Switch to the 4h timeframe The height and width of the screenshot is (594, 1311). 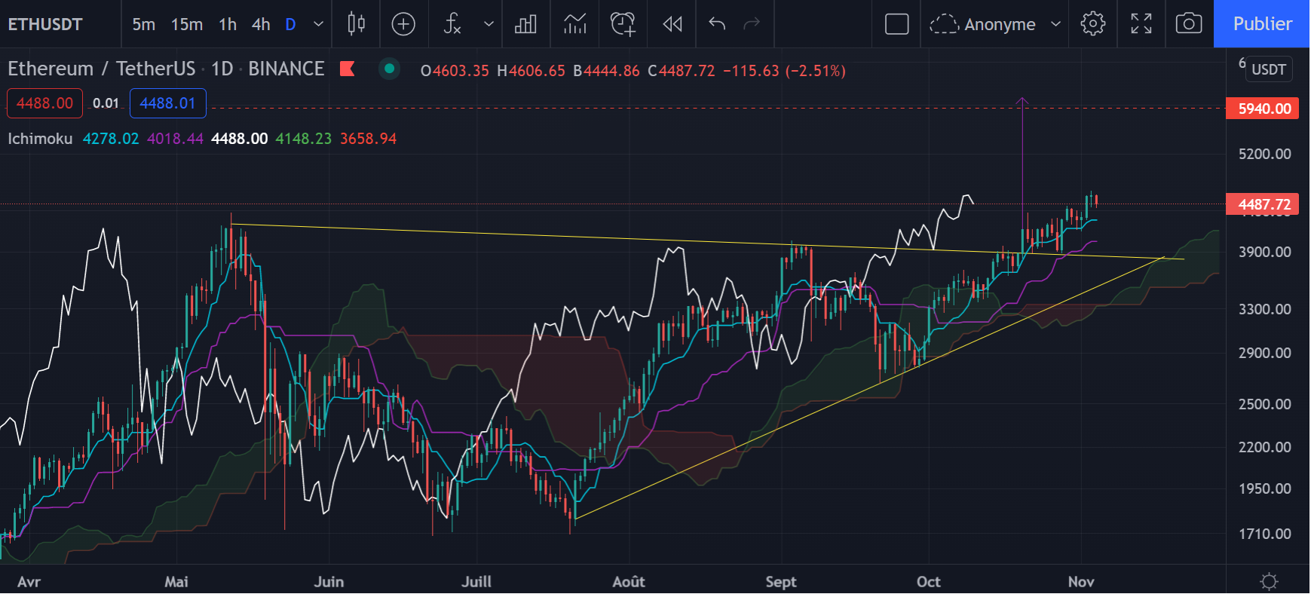click(261, 24)
